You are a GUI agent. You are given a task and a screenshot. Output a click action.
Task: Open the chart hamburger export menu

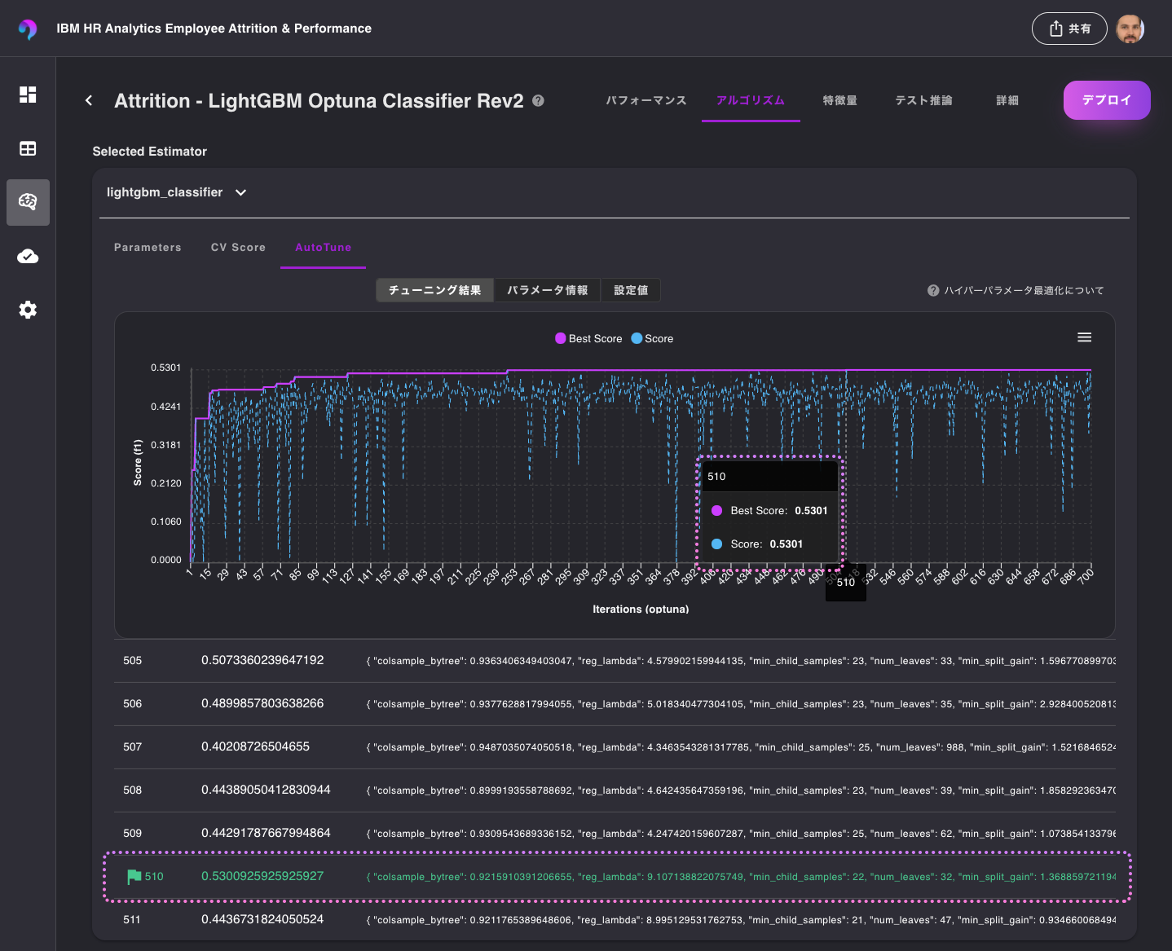pos(1084,337)
